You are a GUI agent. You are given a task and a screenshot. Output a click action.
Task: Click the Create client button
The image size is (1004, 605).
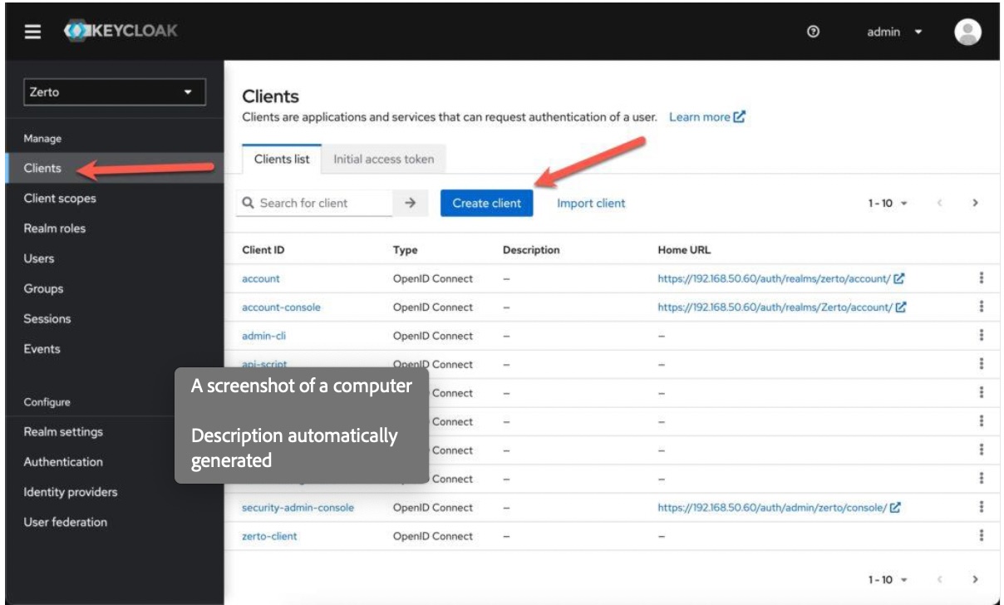(x=487, y=203)
